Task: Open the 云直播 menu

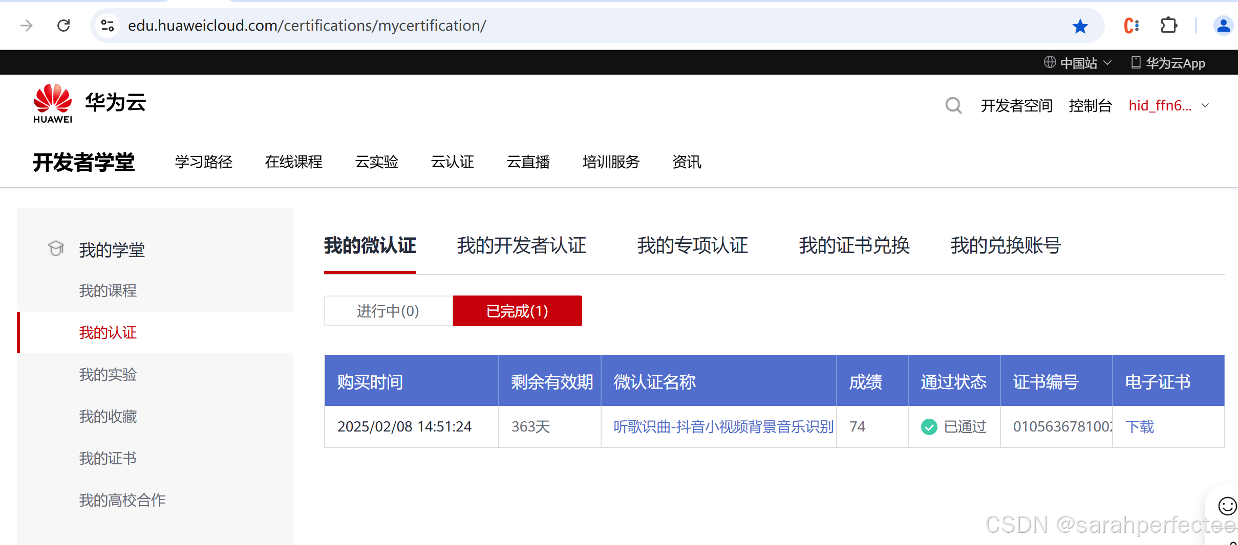Action: click(x=528, y=162)
